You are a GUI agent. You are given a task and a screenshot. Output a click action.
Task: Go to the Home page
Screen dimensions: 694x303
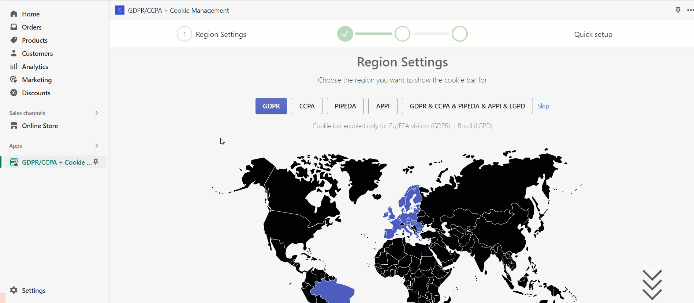tap(31, 14)
